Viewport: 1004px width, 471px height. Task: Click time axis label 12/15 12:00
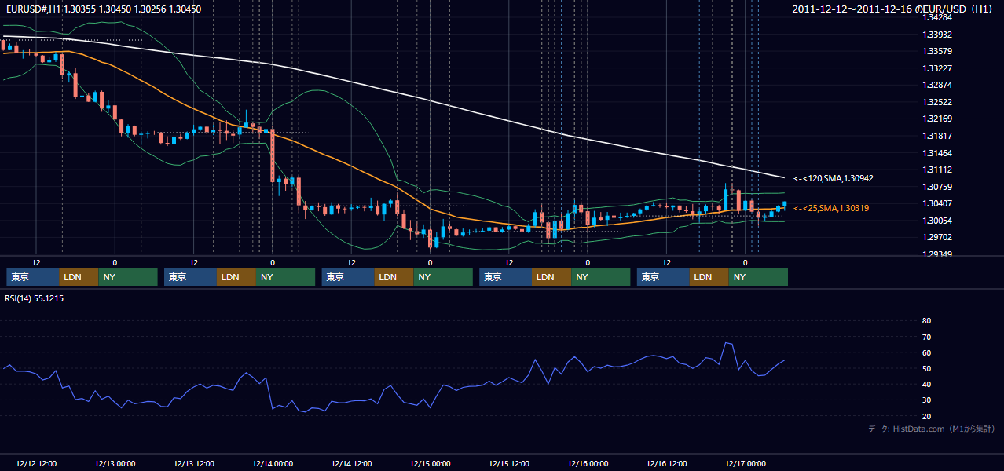tap(509, 463)
